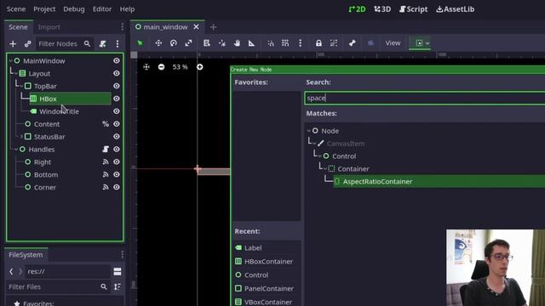Activate the Scale mode tool
Screen dimensions: 545x306
point(188,43)
